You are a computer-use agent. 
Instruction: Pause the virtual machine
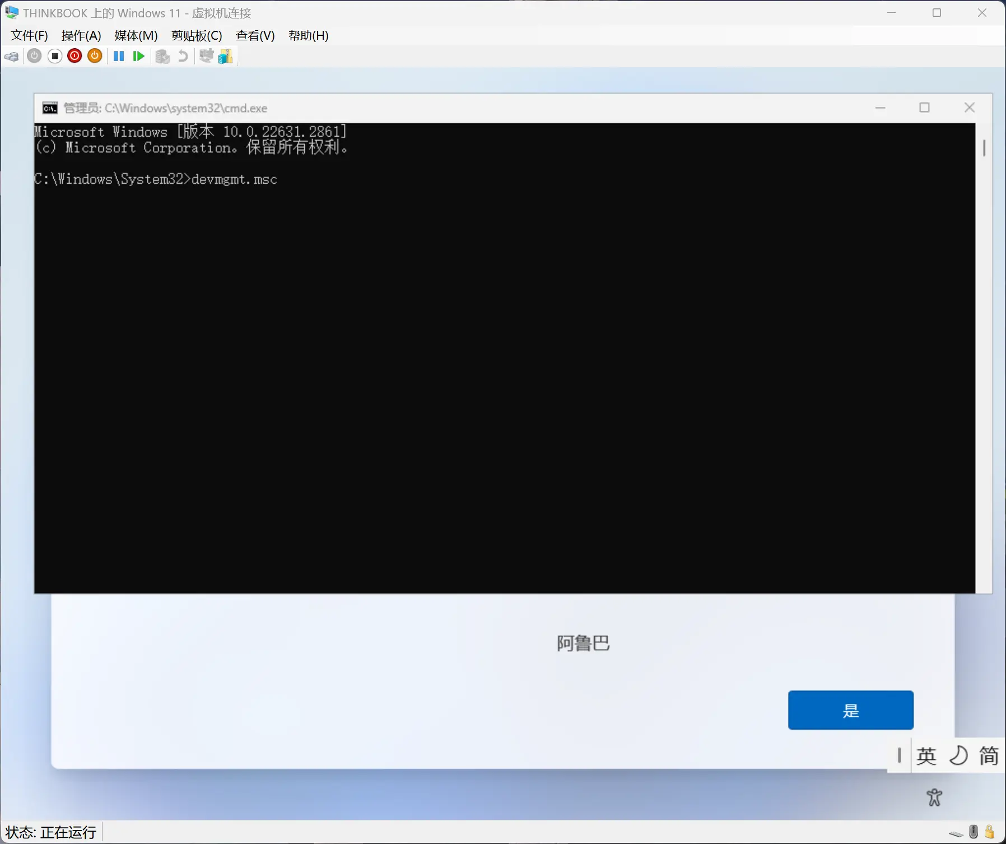coord(119,56)
